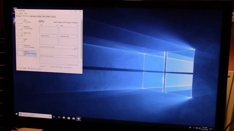Open the Services tab
234x131 pixels.
pyautogui.click(x=53, y=17)
